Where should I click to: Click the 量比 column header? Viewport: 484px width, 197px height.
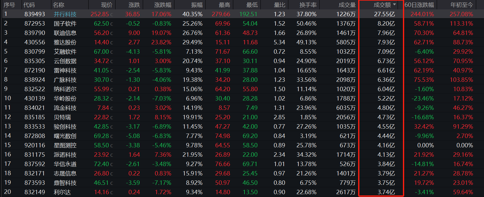(279, 5)
